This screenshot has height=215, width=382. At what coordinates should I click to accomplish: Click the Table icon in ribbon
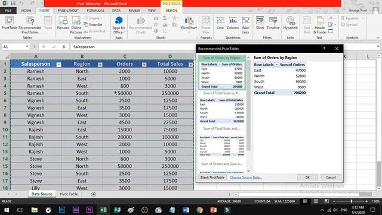(x=48, y=23)
